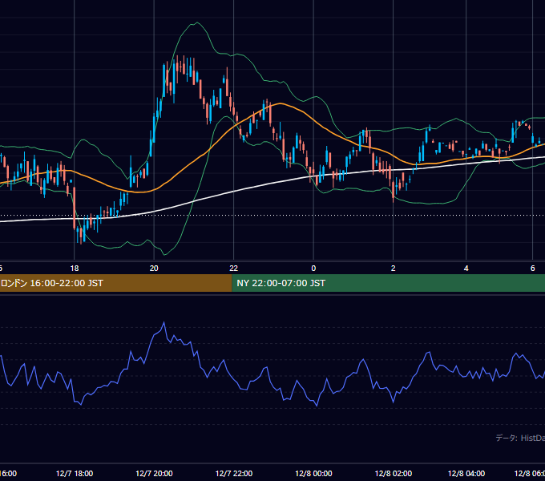Click the 12/7 18:00 date label
545x481 pixels.
click(75, 474)
